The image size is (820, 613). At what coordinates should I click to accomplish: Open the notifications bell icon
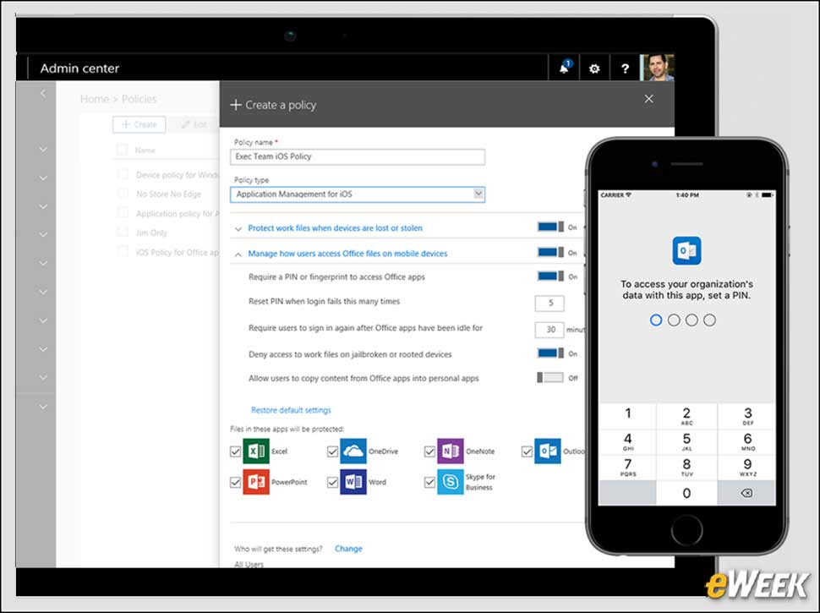[x=564, y=68]
